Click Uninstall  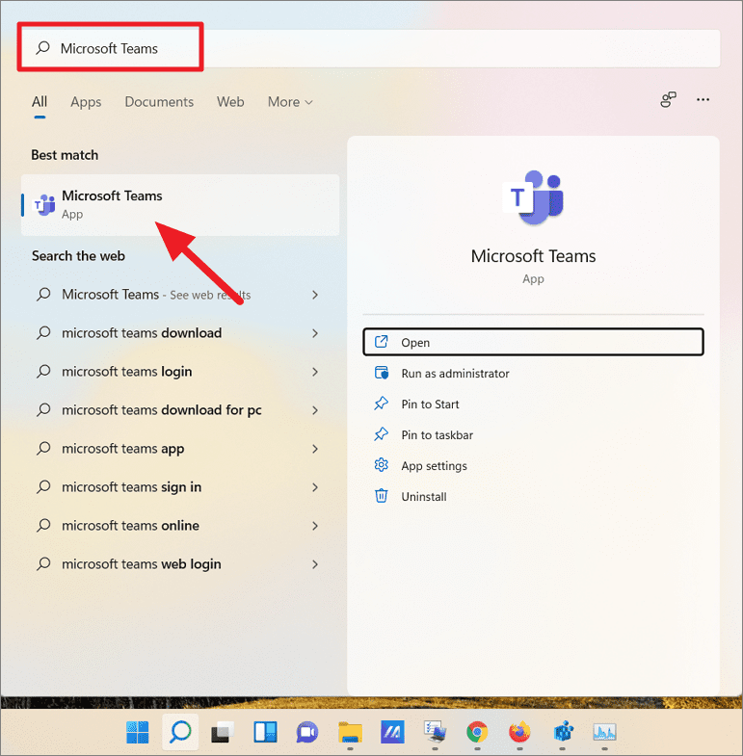pos(533,497)
